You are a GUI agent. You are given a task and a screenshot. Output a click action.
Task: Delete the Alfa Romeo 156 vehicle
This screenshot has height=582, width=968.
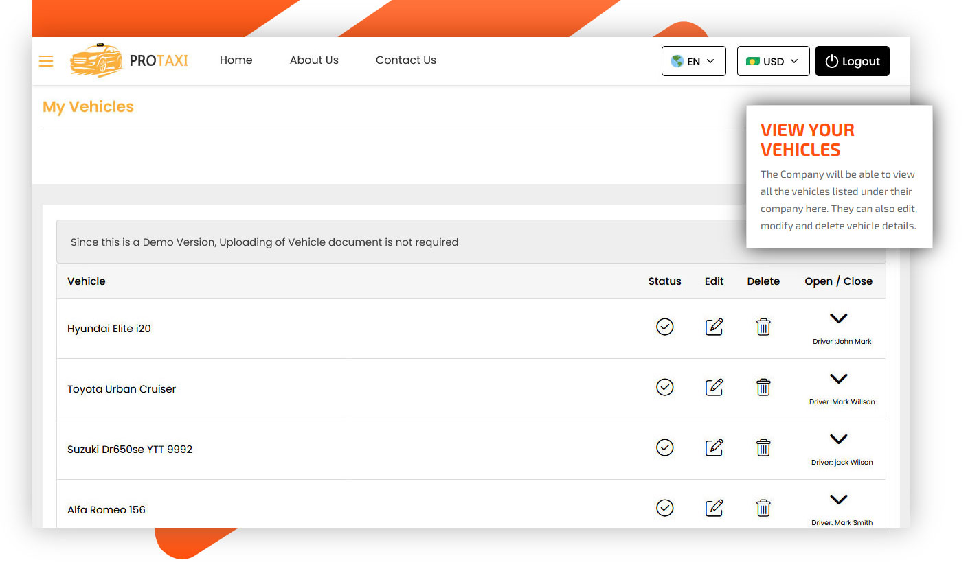(x=763, y=508)
